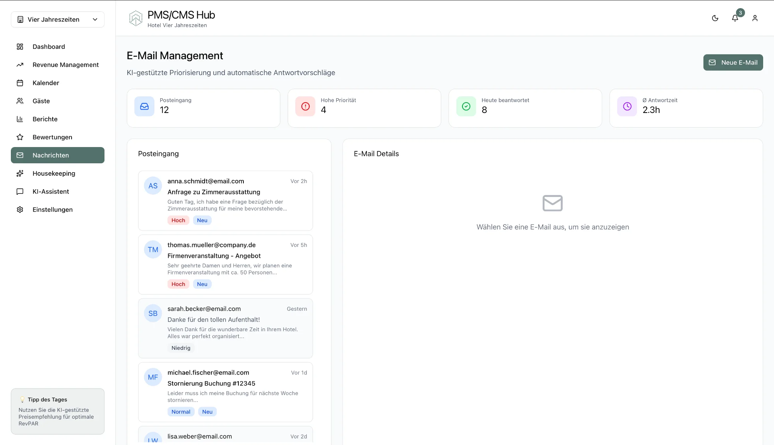The height and width of the screenshot is (445, 774).
Task: Click the PMS/CMS Hub logo icon
Action: pyautogui.click(x=135, y=18)
